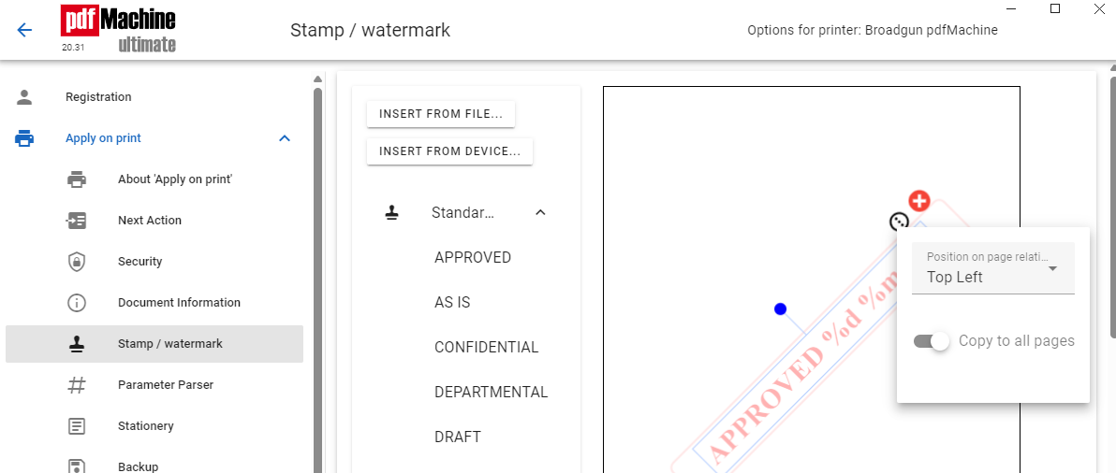Image resolution: width=1116 pixels, height=473 pixels.
Task: Click the INSERT FROM DEVICE button
Action: point(449,151)
